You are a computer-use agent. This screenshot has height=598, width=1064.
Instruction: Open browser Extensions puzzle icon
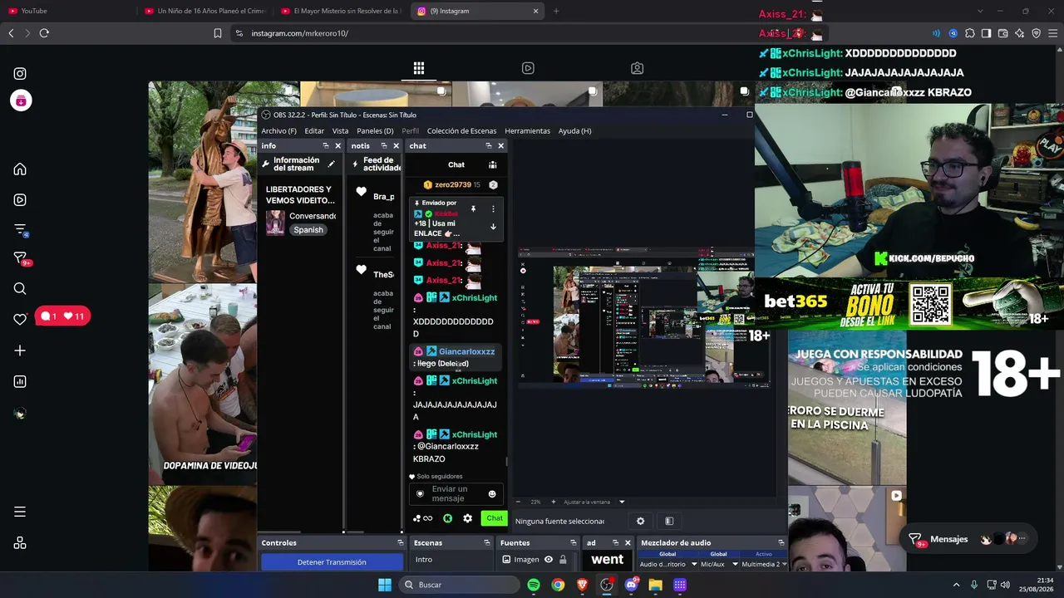pyautogui.click(x=969, y=33)
